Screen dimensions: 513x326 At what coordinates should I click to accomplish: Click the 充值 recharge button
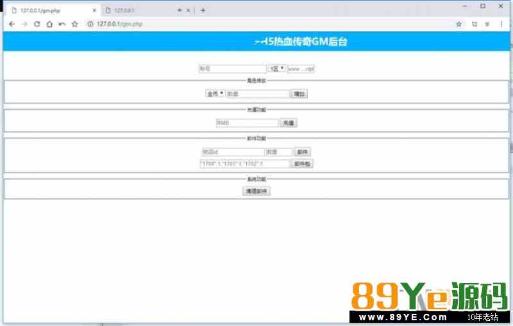(x=289, y=123)
